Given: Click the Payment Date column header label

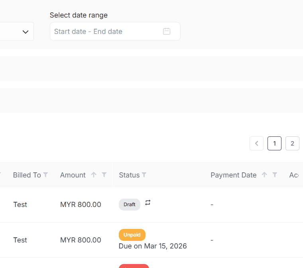Looking at the screenshot, I should point(233,175).
